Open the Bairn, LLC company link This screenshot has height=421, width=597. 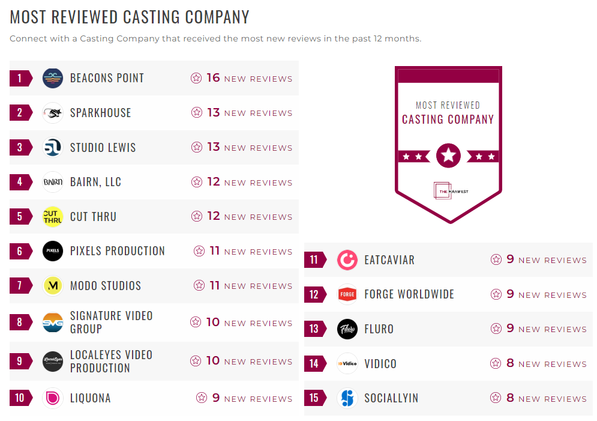click(95, 182)
